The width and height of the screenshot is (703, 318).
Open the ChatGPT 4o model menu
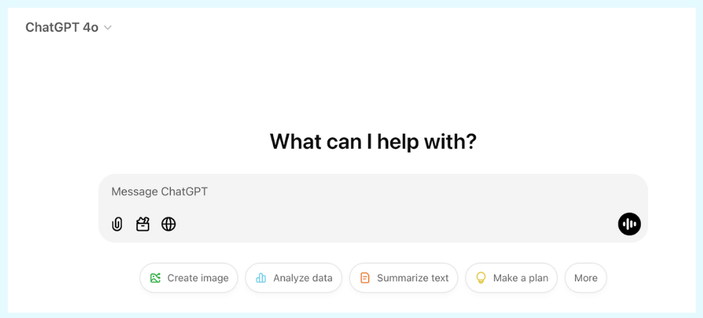[x=62, y=27]
